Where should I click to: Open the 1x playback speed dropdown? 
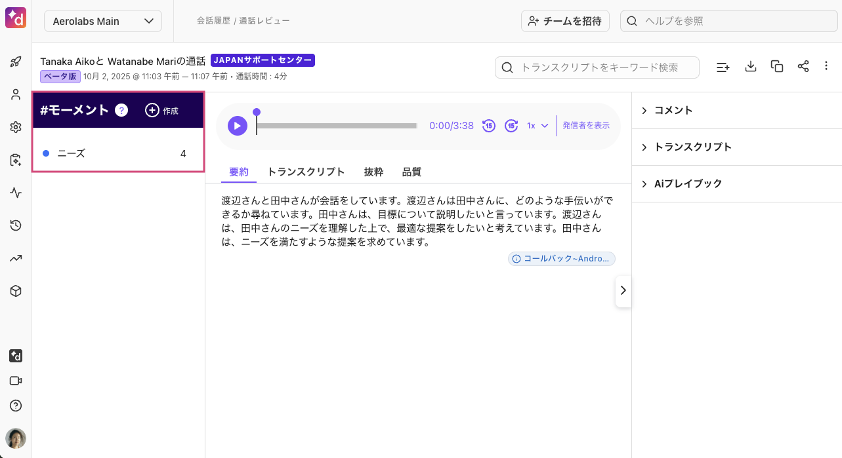coord(537,126)
